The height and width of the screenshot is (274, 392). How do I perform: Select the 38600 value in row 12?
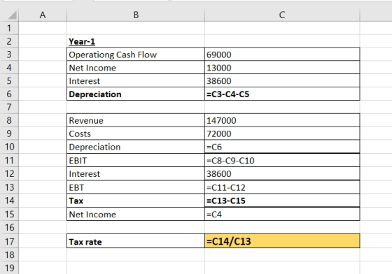point(282,173)
